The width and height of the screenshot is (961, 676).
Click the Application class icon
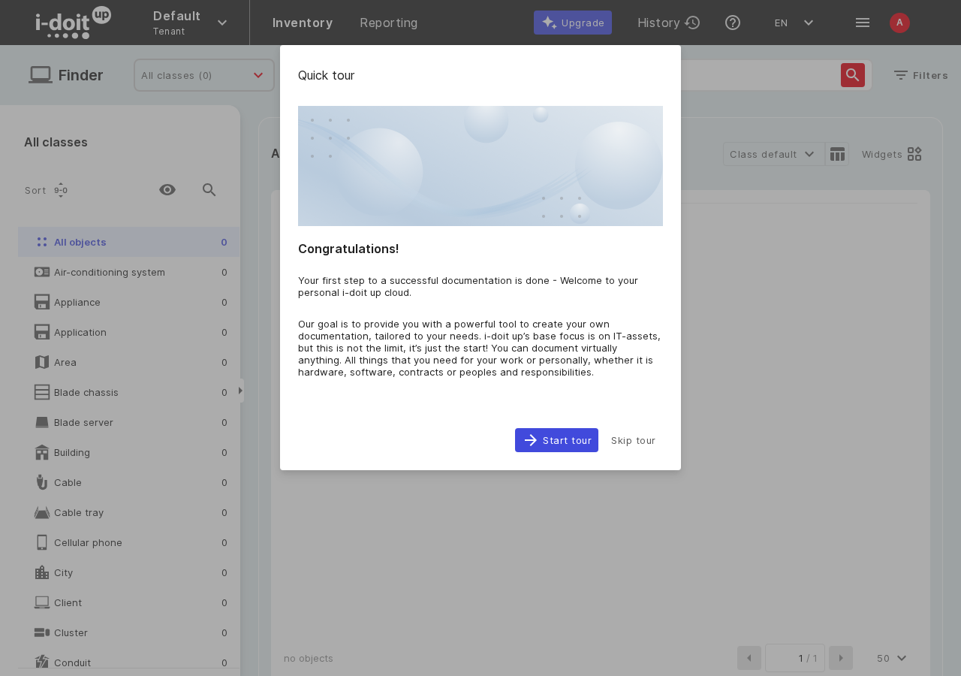[42, 332]
